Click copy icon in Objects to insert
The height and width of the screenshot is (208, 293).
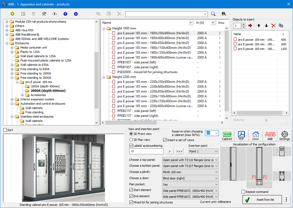point(281,26)
